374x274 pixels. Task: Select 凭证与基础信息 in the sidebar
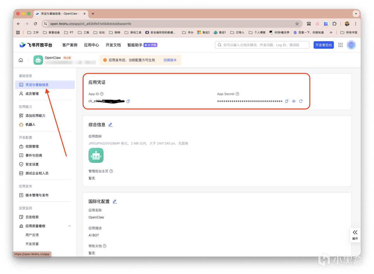(45, 85)
